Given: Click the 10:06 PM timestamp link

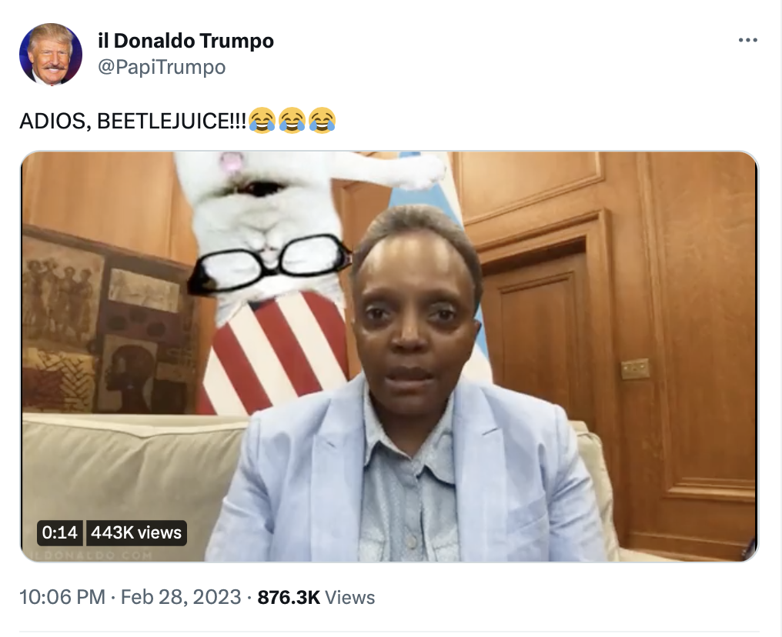Looking at the screenshot, I should [62, 597].
